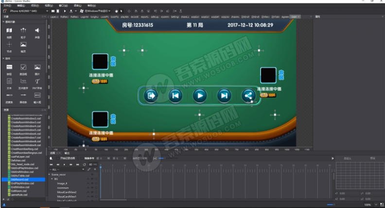
Task: Open the 文件 File menu
Action: point(7,5)
